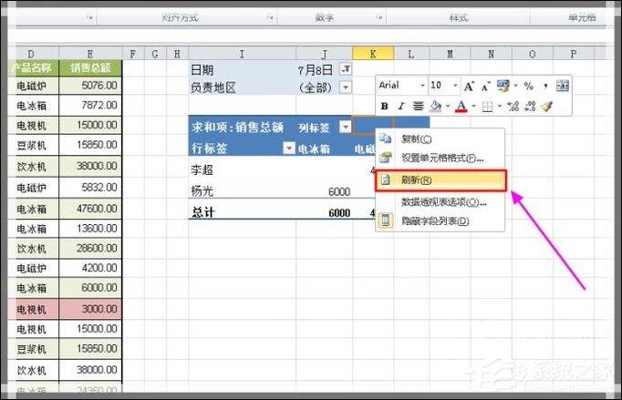Decrease decimal places
The height and width of the screenshot is (400, 622).
click(530, 107)
